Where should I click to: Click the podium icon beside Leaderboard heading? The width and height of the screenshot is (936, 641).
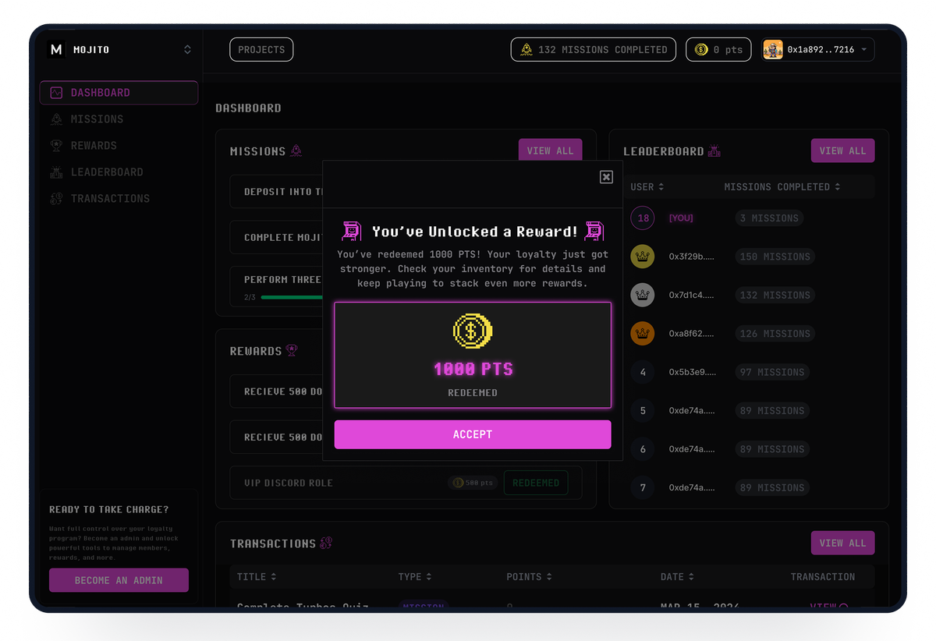[714, 151]
